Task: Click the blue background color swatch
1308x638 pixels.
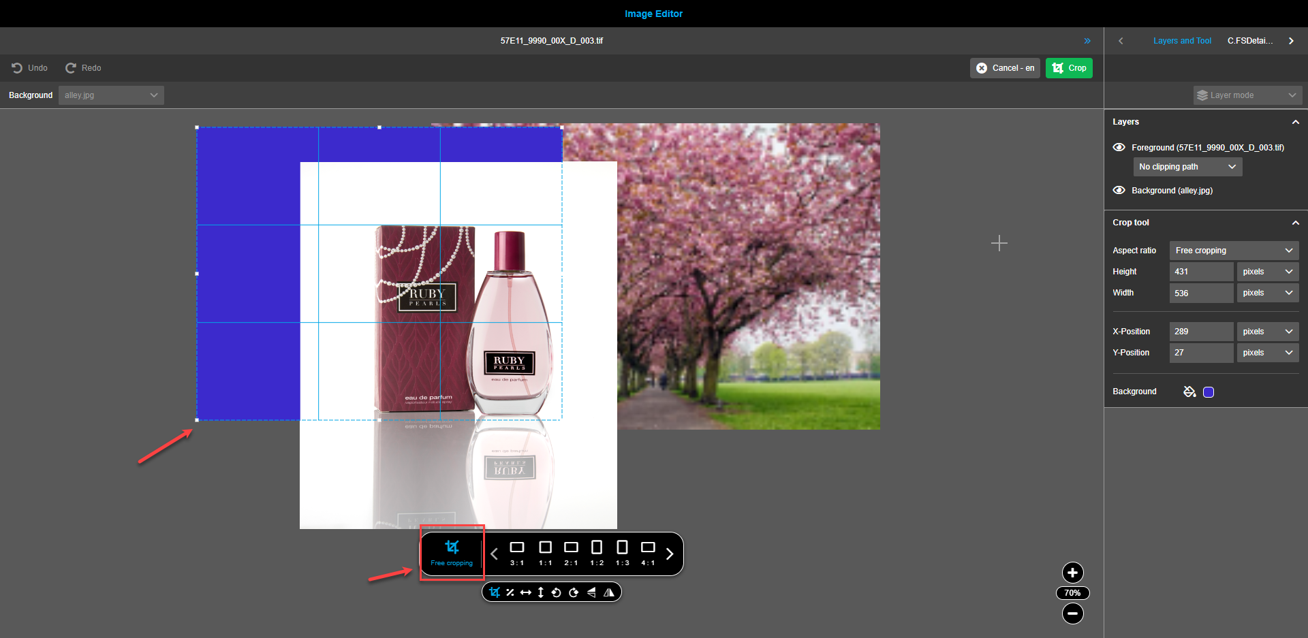Action: click(x=1209, y=392)
